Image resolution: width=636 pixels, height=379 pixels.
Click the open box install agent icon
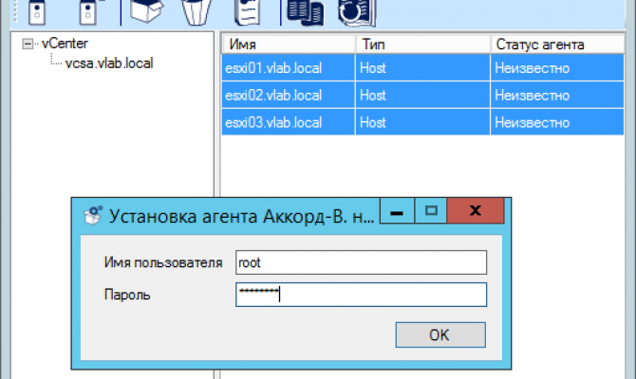coord(146,11)
